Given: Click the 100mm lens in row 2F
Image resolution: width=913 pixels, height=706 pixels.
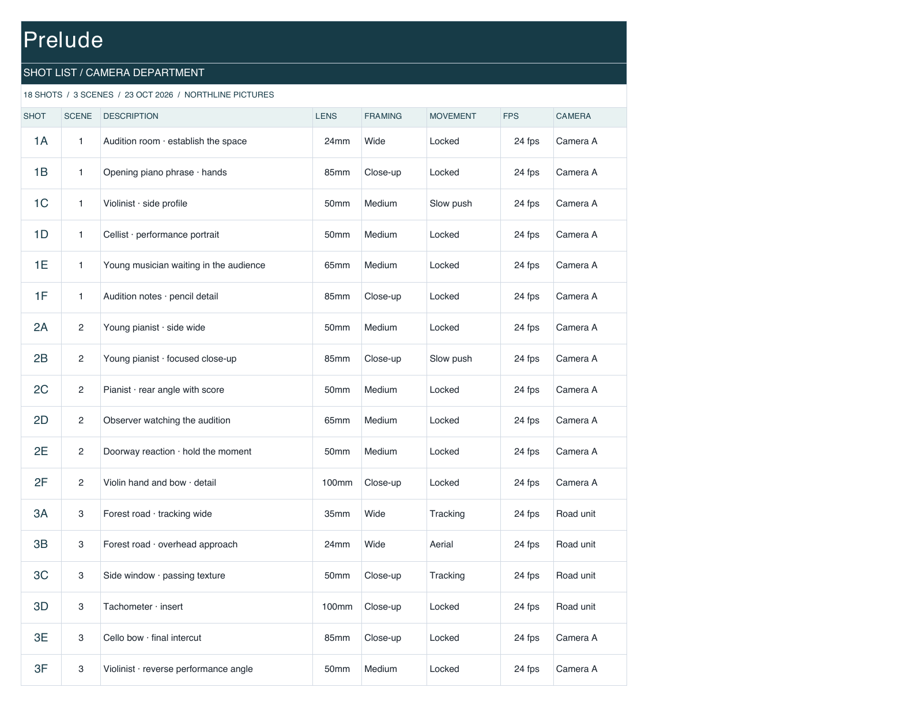Looking at the screenshot, I should (337, 483).
